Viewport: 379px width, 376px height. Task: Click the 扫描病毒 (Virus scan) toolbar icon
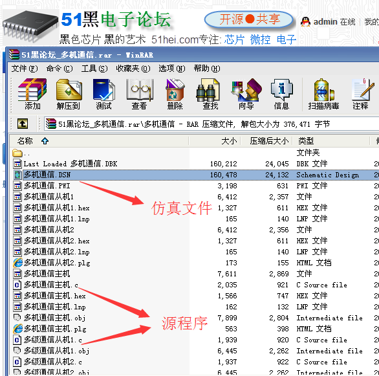(x=323, y=94)
